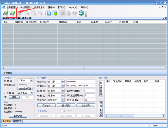
Task: Click the open device icon with green arrow
Action: point(12,13)
